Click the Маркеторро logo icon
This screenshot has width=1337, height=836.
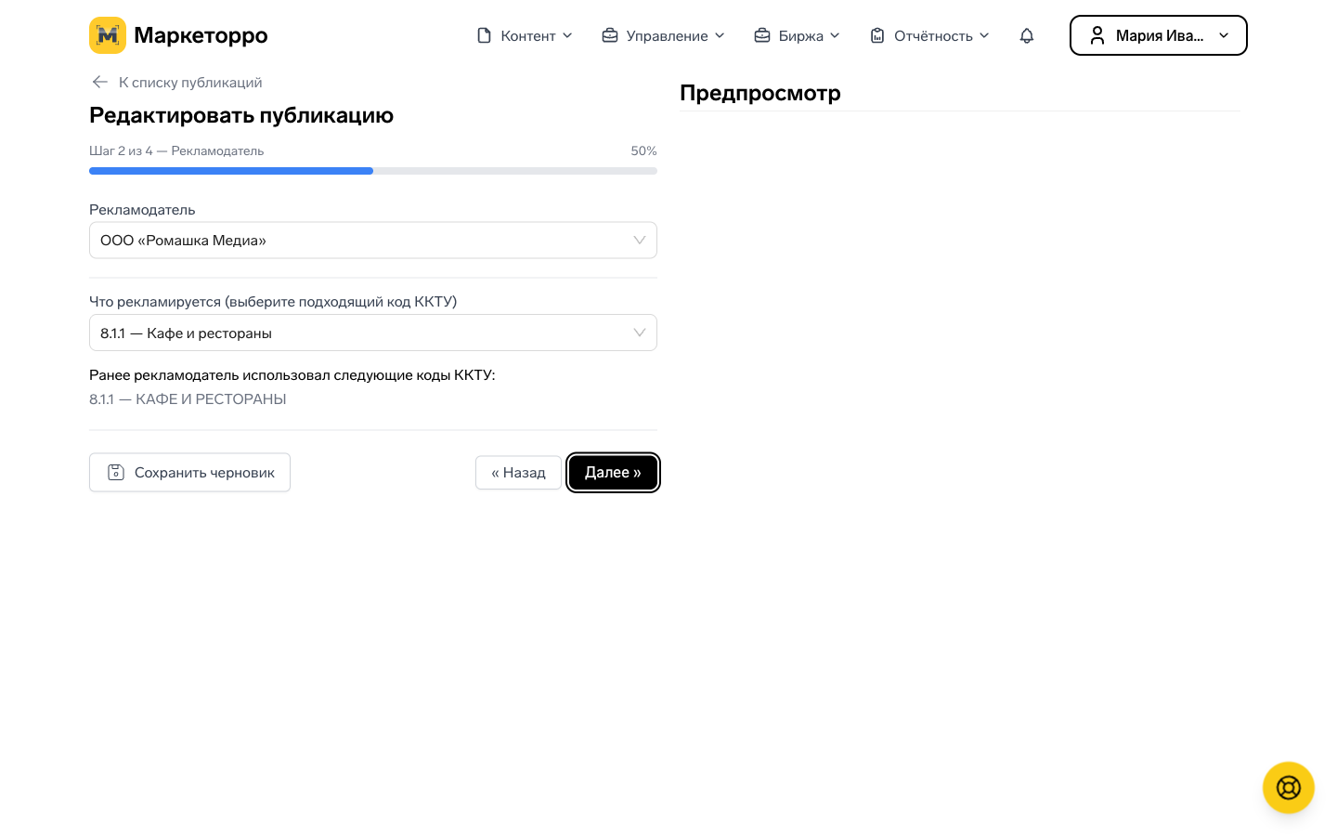[108, 35]
